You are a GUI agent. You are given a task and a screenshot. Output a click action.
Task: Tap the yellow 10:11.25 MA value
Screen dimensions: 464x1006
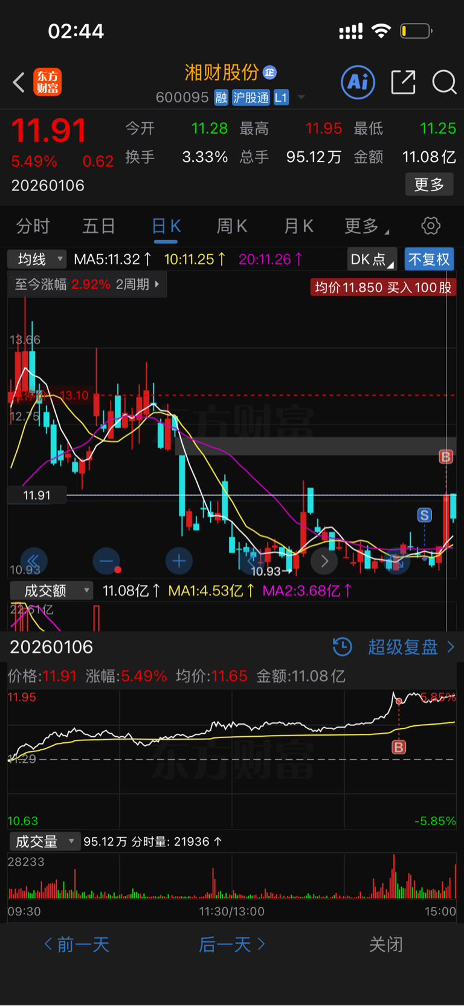tap(195, 260)
